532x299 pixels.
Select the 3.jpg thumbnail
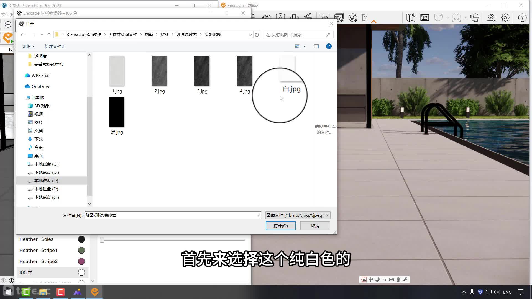202,71
